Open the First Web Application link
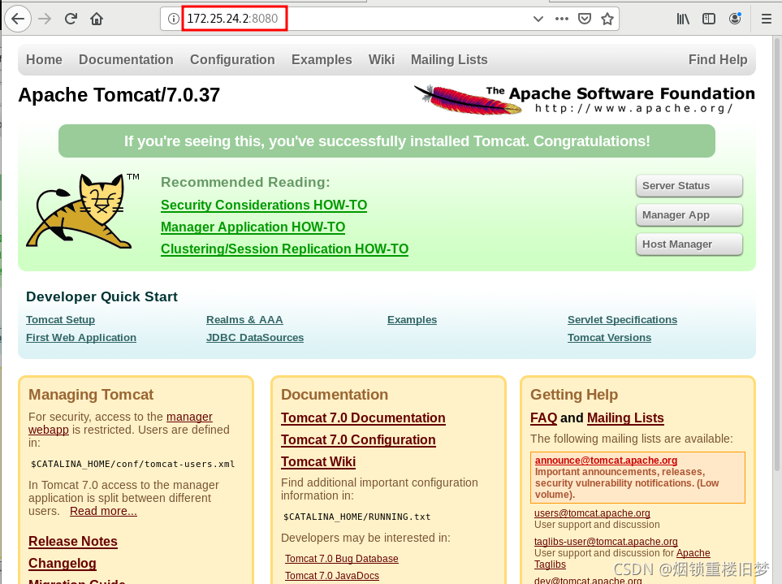The width and height of the screenshot is (782, 584). 80,338
